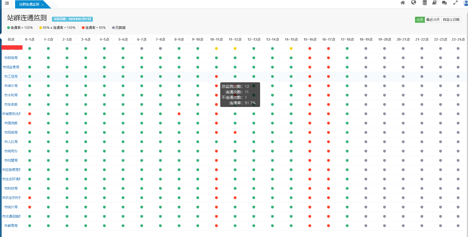This screenshot has width=468, height=237.
Task: Collapse the sidebar menu with hamburger icon
Action: click(7, 3)
